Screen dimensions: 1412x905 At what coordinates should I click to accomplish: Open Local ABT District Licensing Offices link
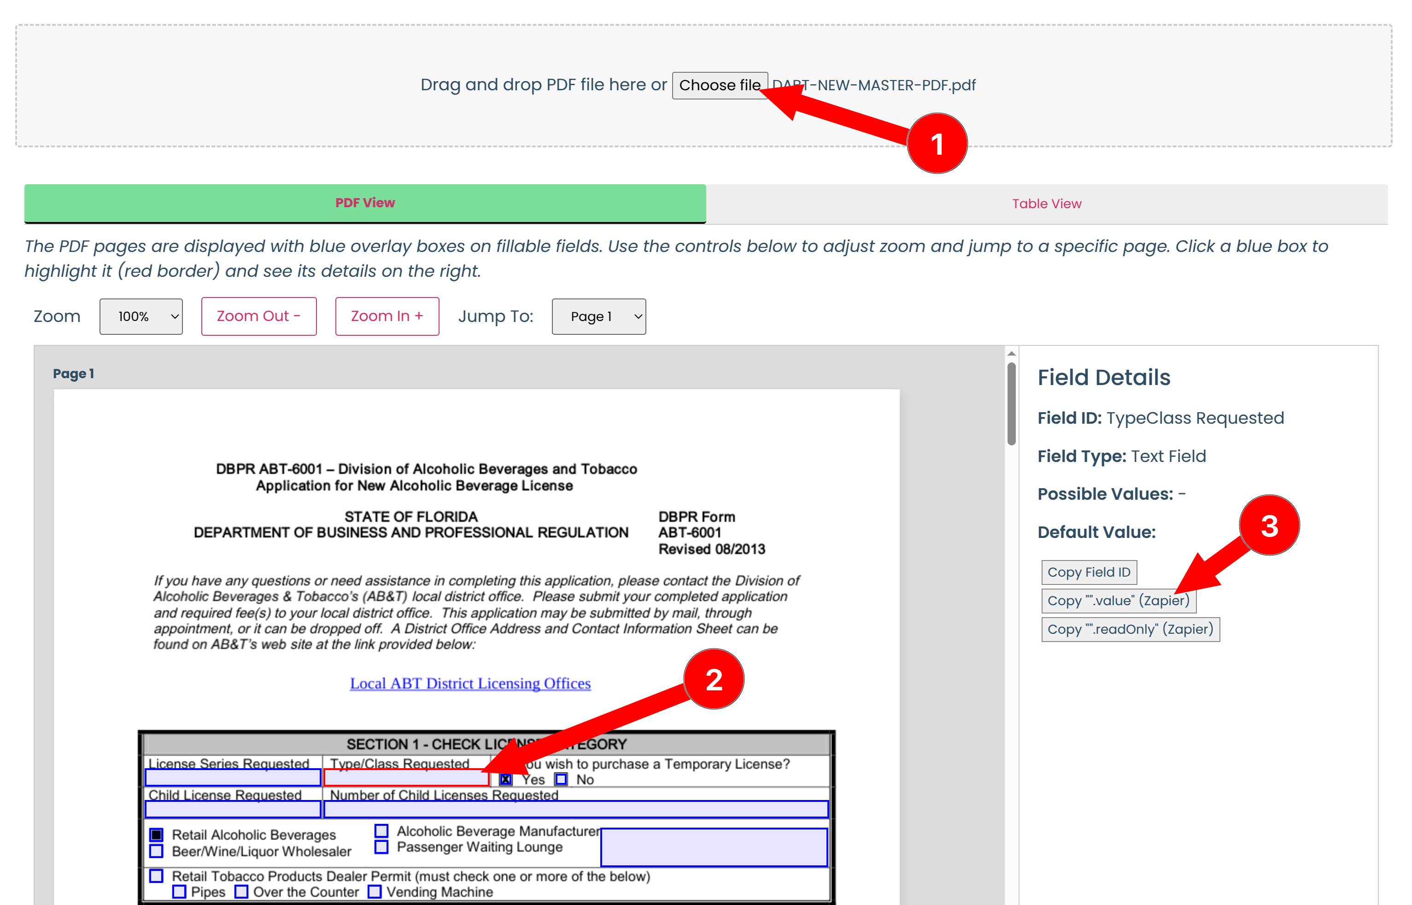click(x=470, y=683)
